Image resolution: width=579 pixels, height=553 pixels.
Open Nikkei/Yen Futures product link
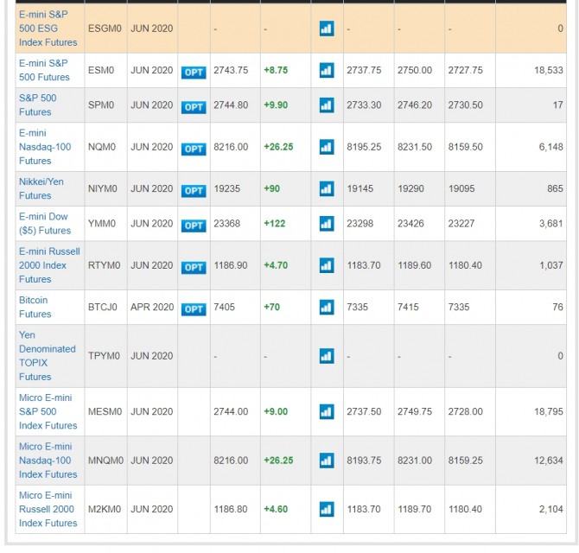(x=41, y=188)
